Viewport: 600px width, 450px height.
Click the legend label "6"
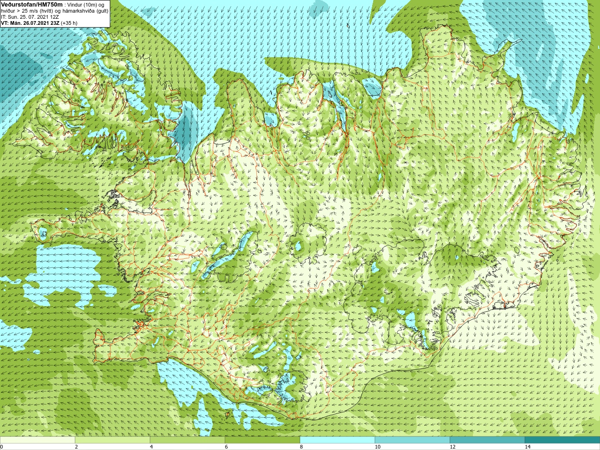point(226,447)
